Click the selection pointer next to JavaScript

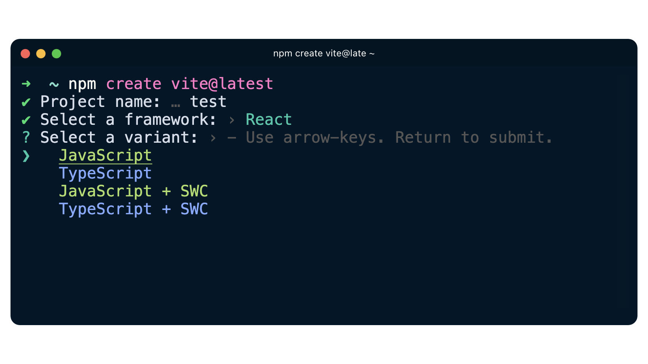(26, 156)
